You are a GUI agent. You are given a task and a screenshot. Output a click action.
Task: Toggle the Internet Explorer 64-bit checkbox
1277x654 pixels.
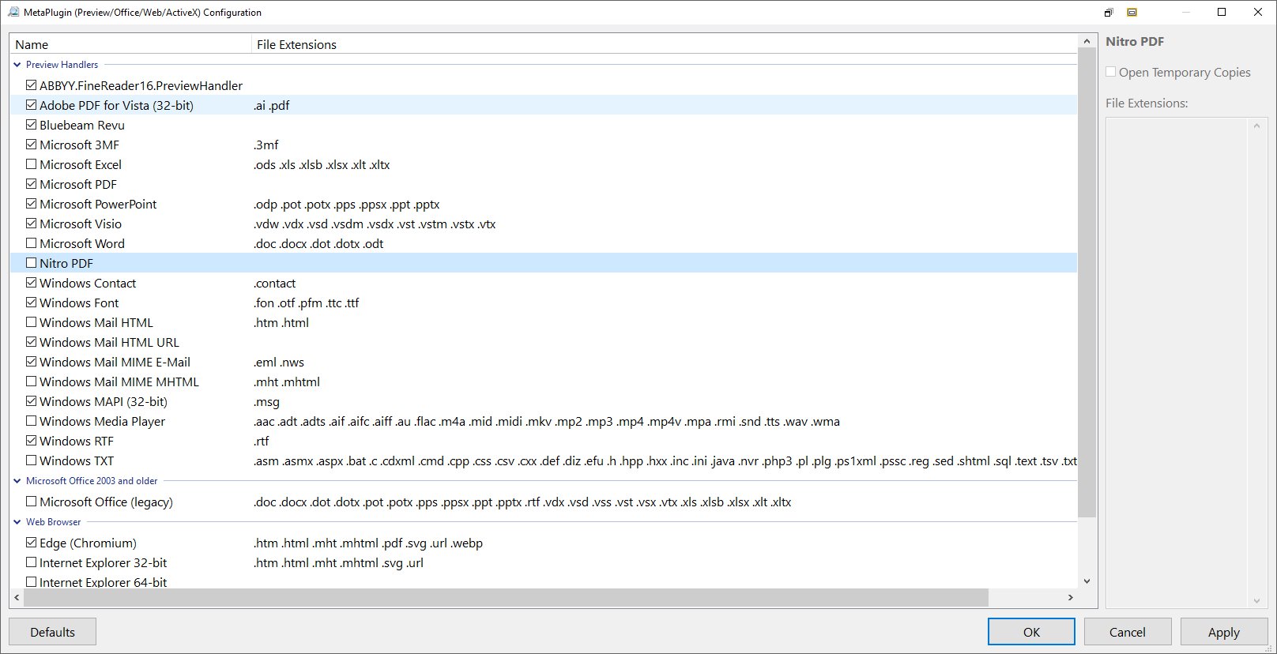pyautogui.click(x=32, y=582)
